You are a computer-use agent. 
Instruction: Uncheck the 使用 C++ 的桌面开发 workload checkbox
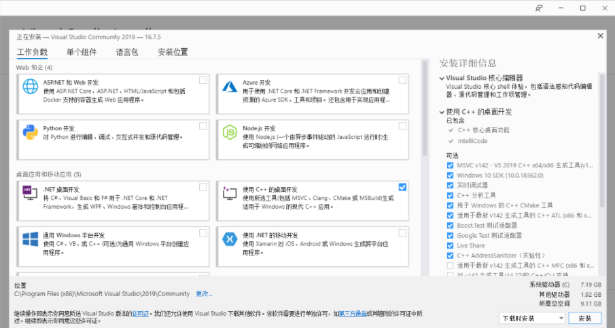point(402,187)
